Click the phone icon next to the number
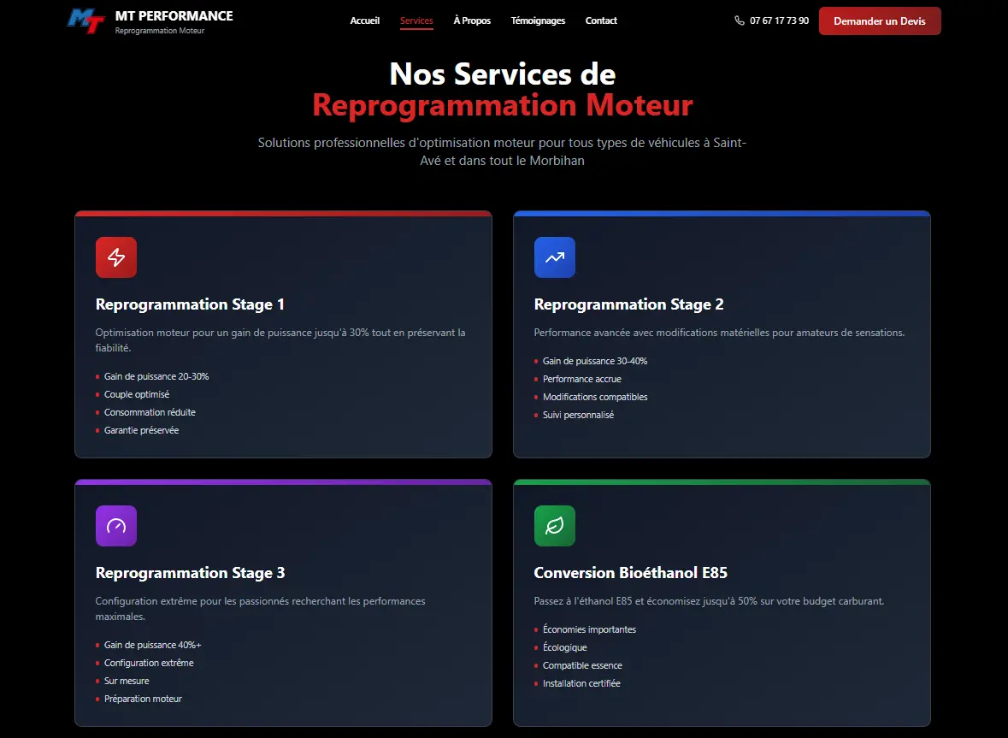This screenshot has width=1008, height=738. (x=738, y=21)
